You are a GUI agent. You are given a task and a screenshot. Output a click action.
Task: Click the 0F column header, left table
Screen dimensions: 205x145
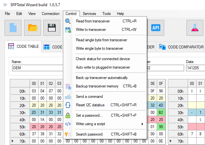[x=161, y=84]
